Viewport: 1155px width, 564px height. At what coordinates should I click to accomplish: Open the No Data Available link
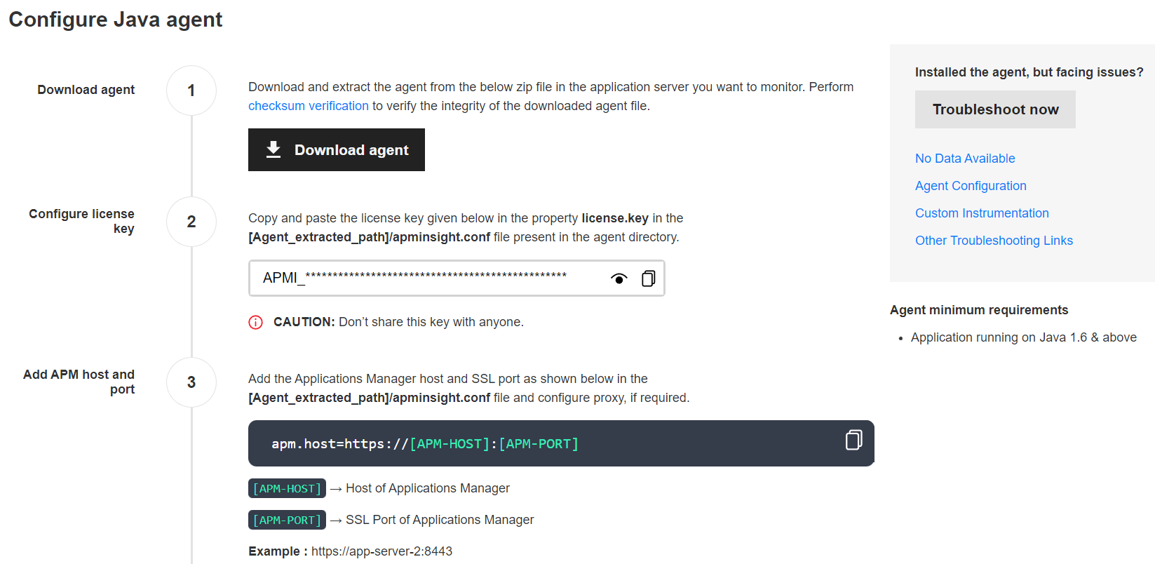(x=964, y=159)
